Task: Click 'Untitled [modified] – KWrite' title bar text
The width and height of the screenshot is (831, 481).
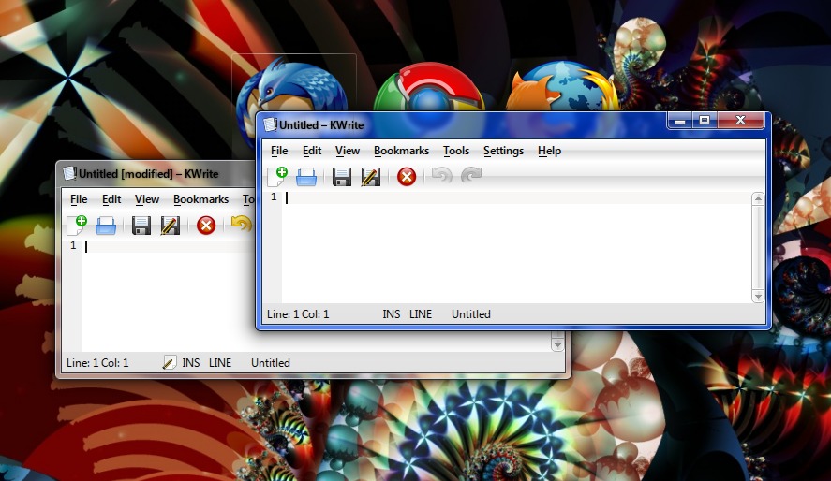Action: click(x=149, y=174)
